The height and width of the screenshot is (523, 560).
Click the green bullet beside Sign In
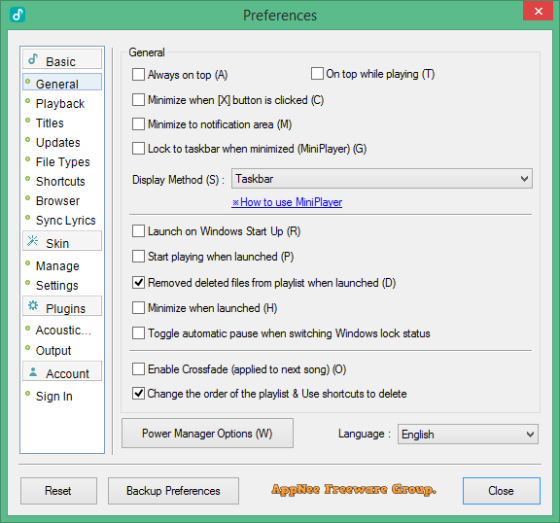[28, 394]
